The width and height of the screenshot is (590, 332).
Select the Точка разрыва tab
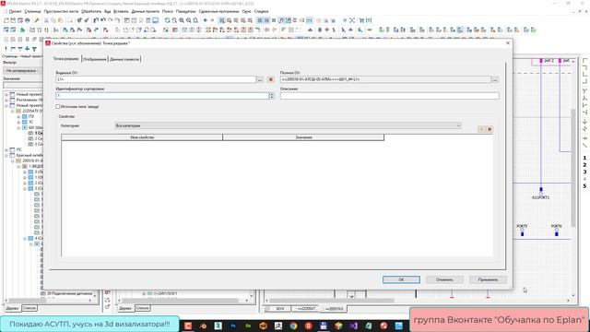(x=65, y=59)
